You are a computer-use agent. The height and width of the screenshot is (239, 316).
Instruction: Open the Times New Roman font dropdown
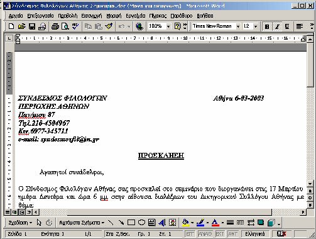click(x=238, y=26)
